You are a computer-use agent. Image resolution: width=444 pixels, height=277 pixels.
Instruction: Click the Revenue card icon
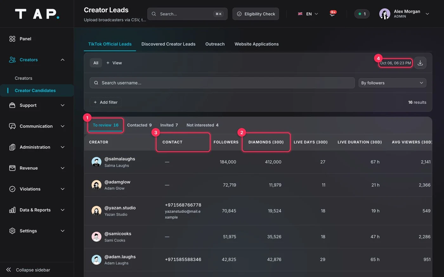click(12, 168)
